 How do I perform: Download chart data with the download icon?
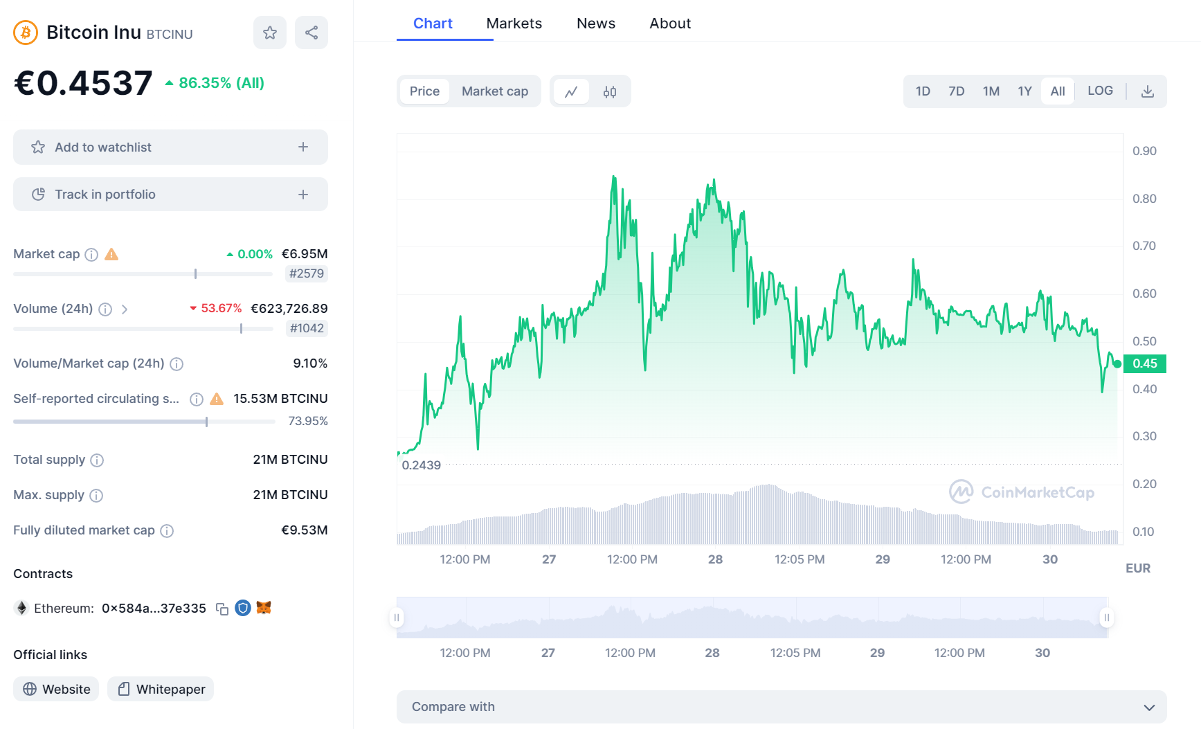pyautogui.click(x=1147, y=91)
